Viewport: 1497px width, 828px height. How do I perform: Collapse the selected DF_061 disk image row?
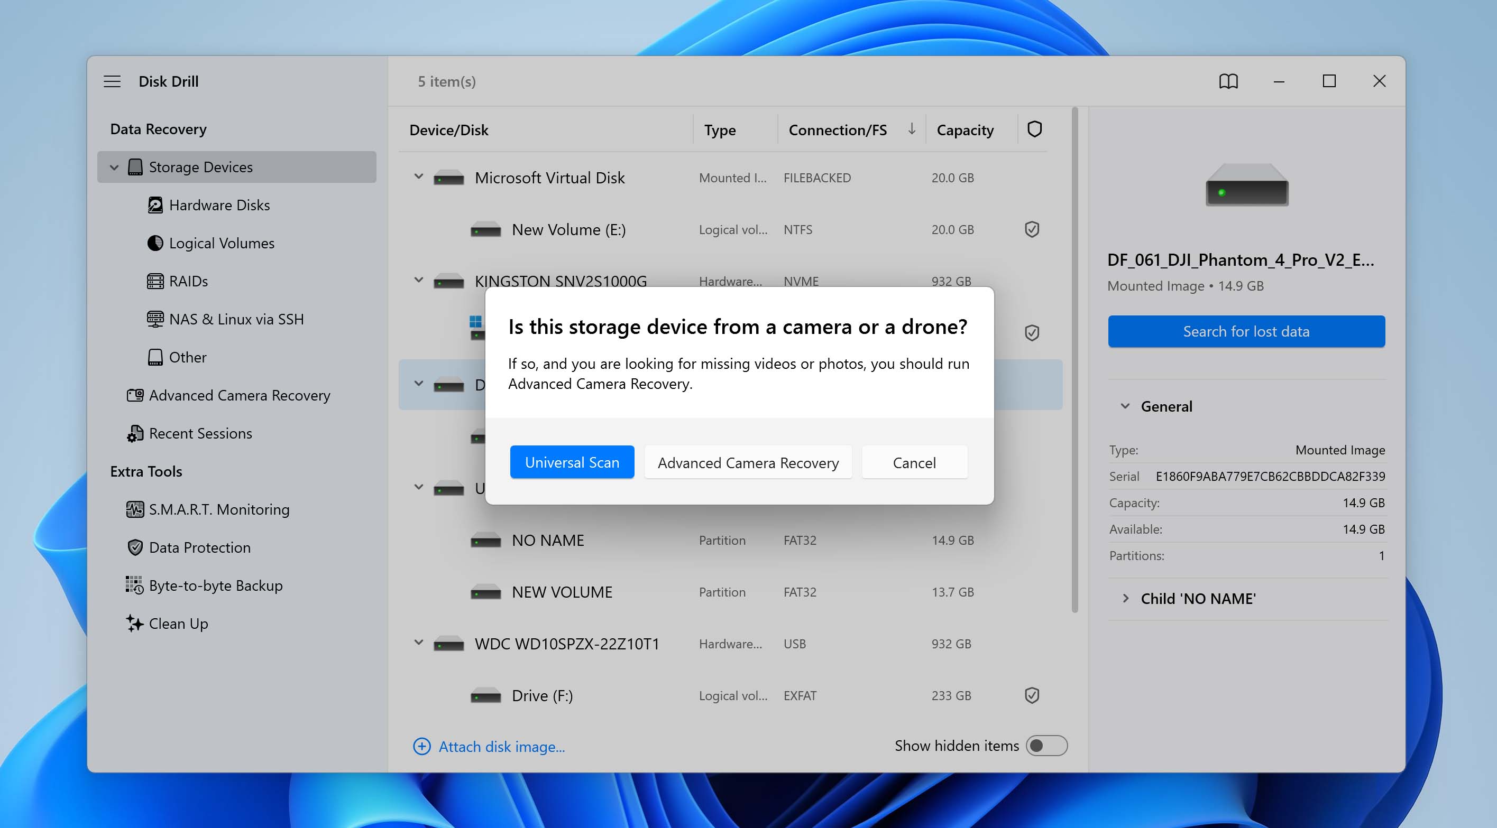(418, 383)
